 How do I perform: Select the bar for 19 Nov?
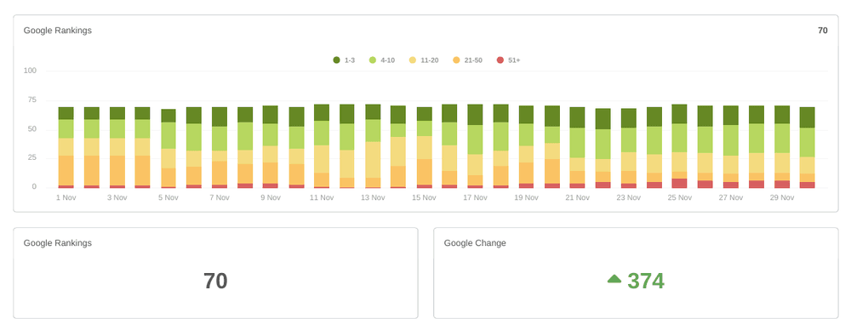point(526,147)
